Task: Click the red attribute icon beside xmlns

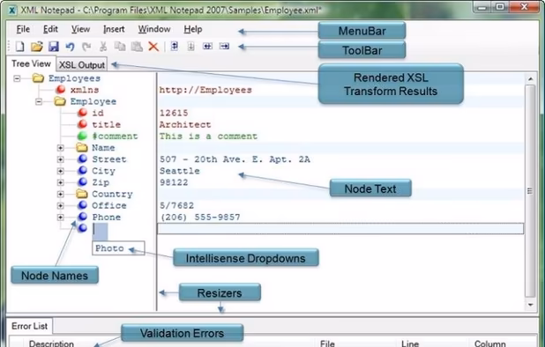Action: pyautogui.click(x=61, y=90)
